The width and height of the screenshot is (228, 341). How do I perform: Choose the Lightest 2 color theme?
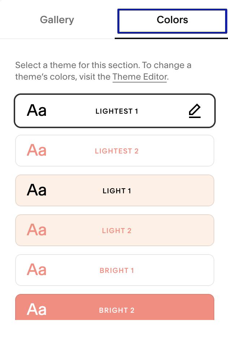pyautogui.click(x=115, y=151)
